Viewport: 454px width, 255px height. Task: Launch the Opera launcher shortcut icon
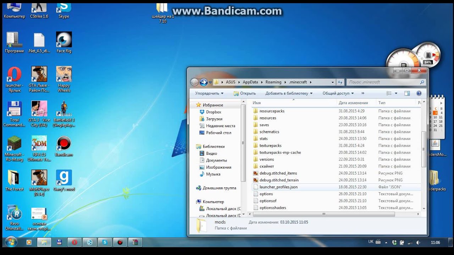(x=14, y=79)
